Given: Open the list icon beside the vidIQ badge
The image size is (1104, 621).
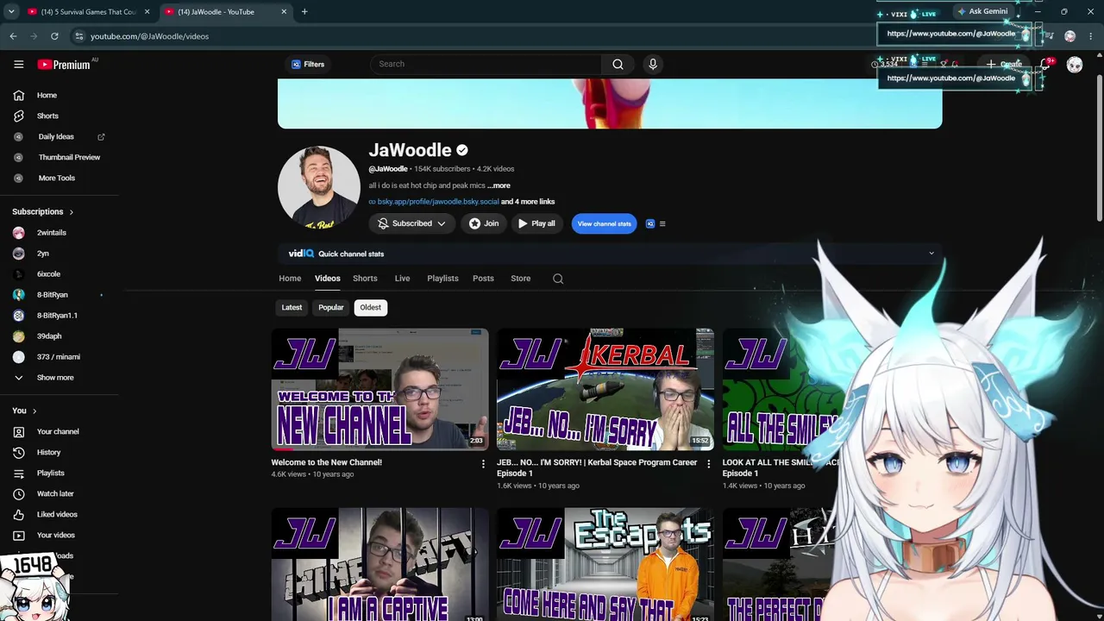Looking at the screenshot, I should click(662, 223).
